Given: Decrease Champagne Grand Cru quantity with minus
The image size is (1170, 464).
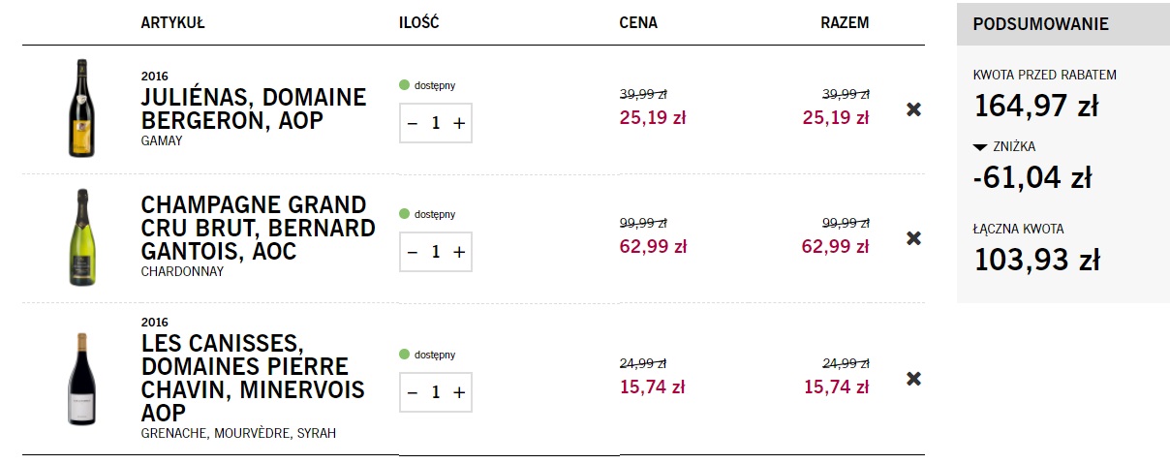Looking at the screenshot, I should pos(412,252).
